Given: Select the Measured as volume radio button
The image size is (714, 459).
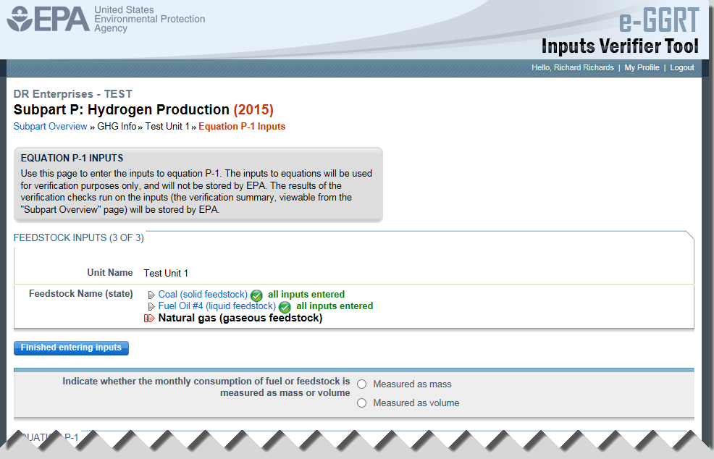Looking at the screenshot, I should (x=361, y=403).
